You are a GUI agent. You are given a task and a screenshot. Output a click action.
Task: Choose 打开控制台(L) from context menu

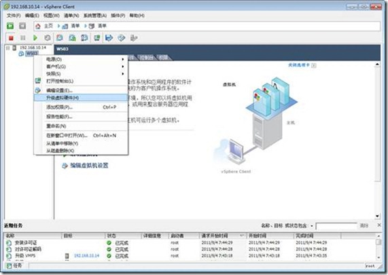click(81, 81)
